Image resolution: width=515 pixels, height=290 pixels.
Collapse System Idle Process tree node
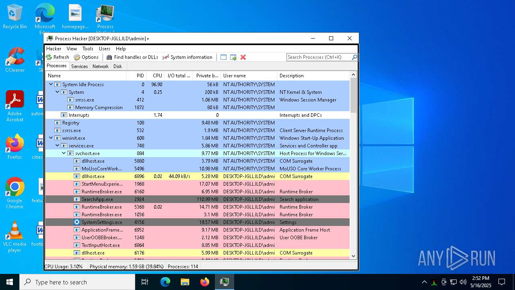(51, 85)
